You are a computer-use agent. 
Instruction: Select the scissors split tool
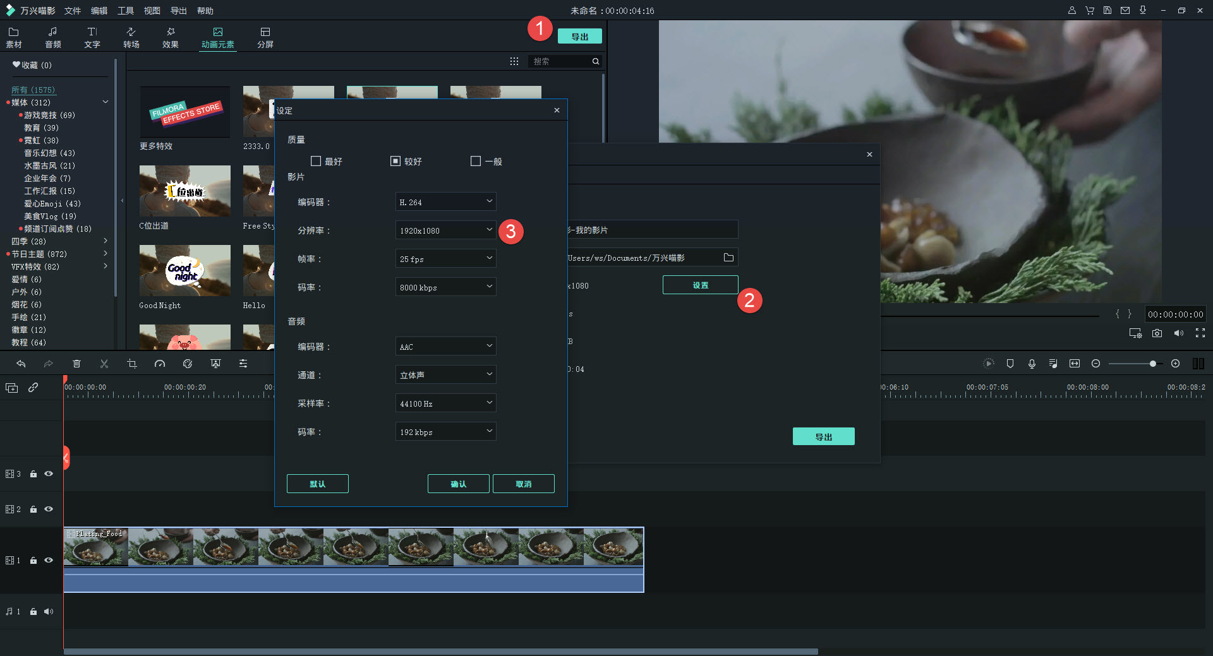pyautogui.click(x=104, y=364)
